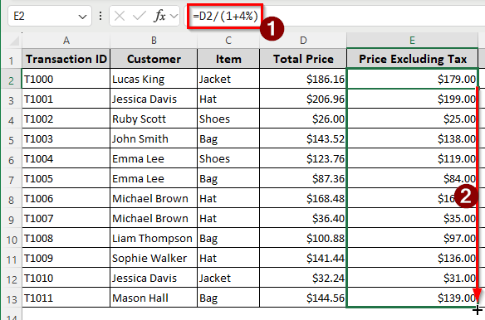Click the Cancel (X) formula icon
This screenshot has height=320, width=485.
click(x=120, y=16)
